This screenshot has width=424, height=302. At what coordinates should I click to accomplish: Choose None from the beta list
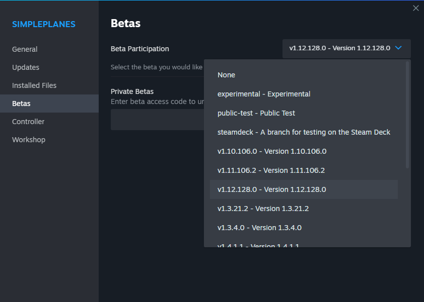pyautogui.click(x=304, y=75)
